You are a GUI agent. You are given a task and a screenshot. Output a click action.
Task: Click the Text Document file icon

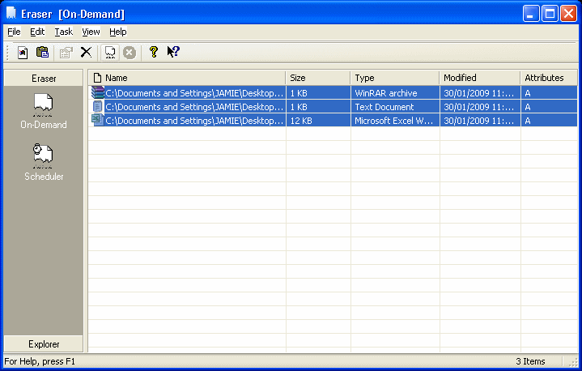98,107
